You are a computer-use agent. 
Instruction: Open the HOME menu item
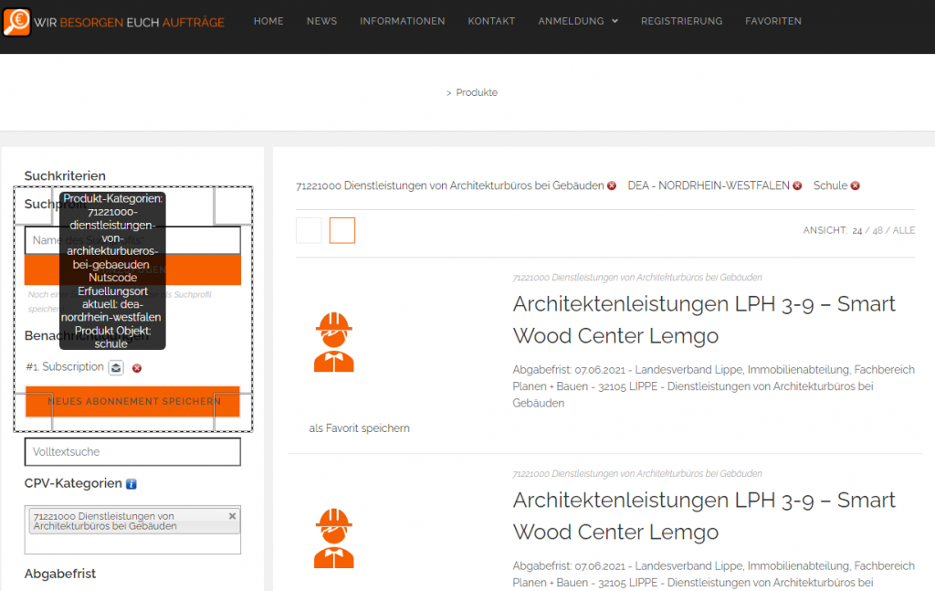268,21
